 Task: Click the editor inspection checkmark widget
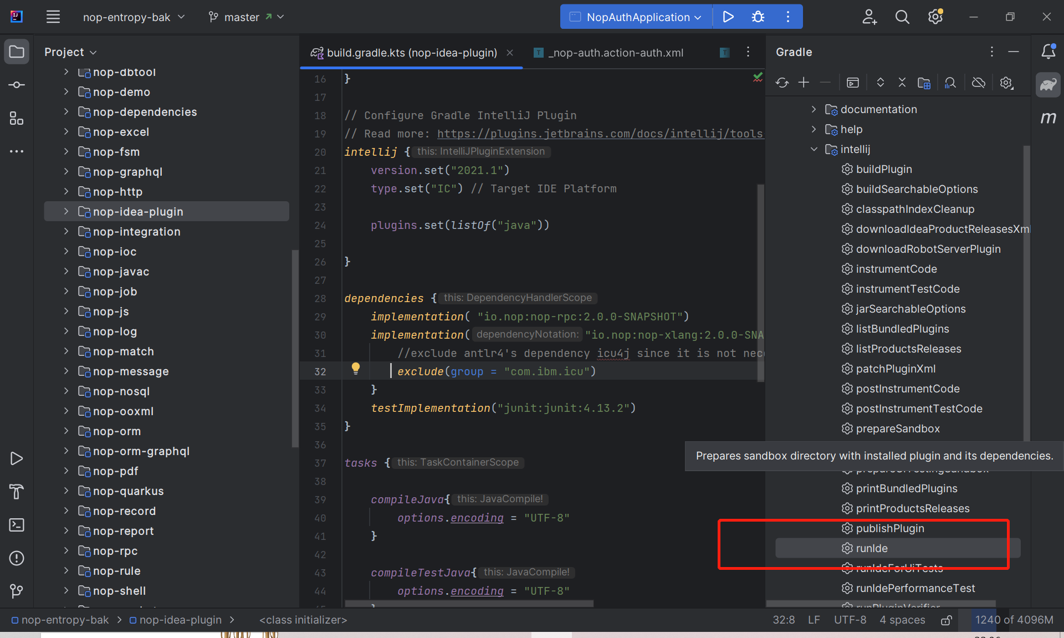coord(758,78)
